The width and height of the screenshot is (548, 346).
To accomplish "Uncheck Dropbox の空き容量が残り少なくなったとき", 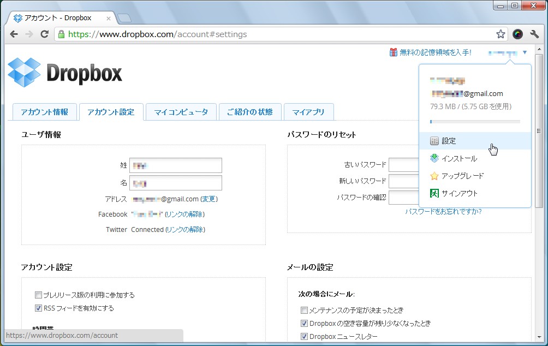I will tap(304, 323).
